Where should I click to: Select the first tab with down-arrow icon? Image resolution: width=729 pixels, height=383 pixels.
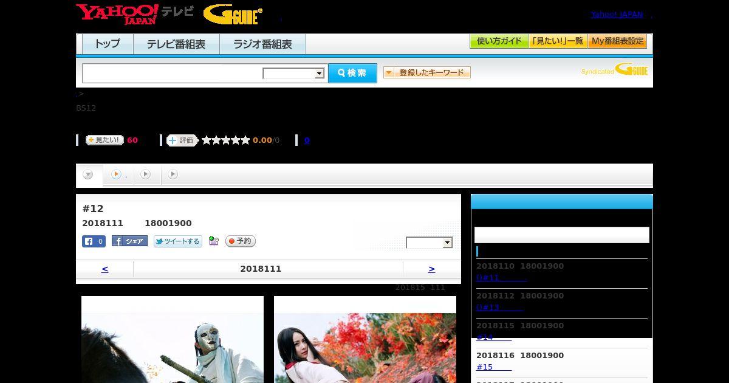[x=89, y=175]
